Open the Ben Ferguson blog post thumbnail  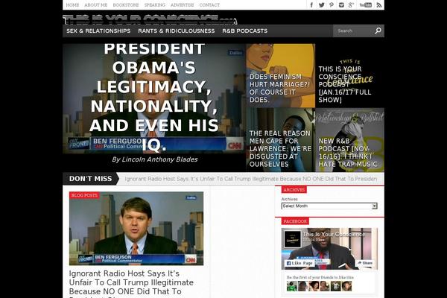(x=136, y=229)
